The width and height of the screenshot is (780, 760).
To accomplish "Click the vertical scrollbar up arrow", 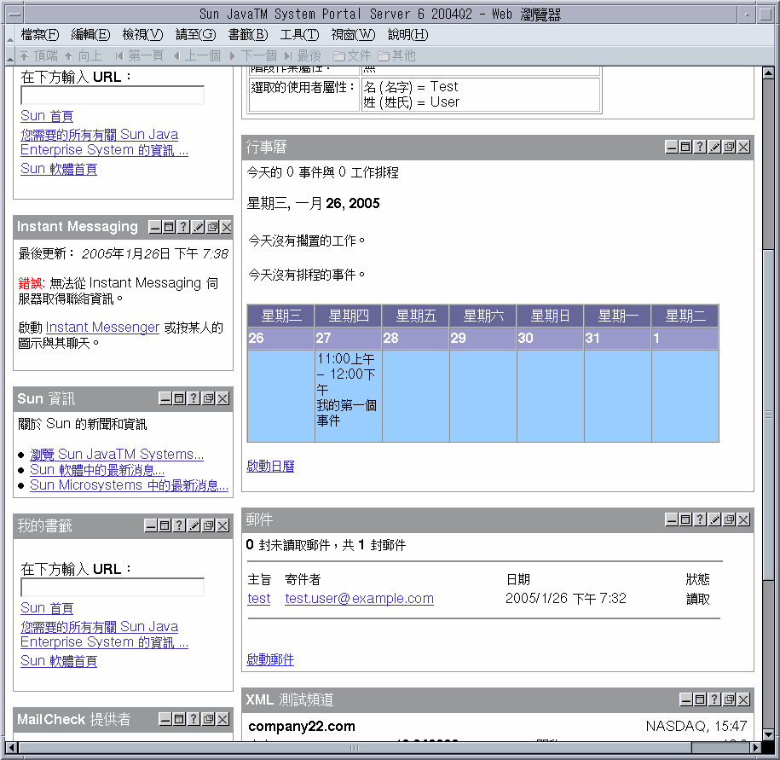I will (768, 73).
